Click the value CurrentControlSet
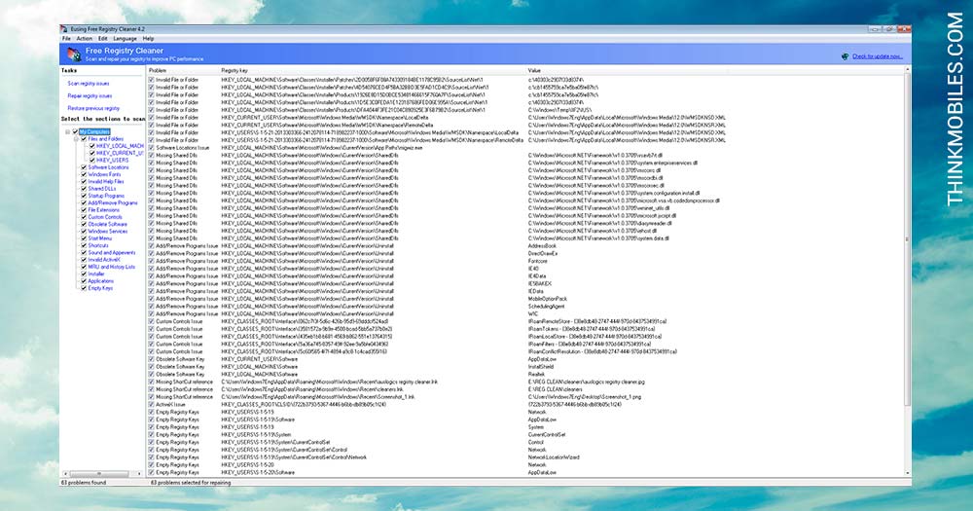Viewport: 973px width, 511px height. tap(547, 435)
